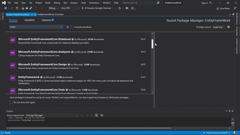Select the Browse tab
The image size is (240, 135).
click(13, 20)
